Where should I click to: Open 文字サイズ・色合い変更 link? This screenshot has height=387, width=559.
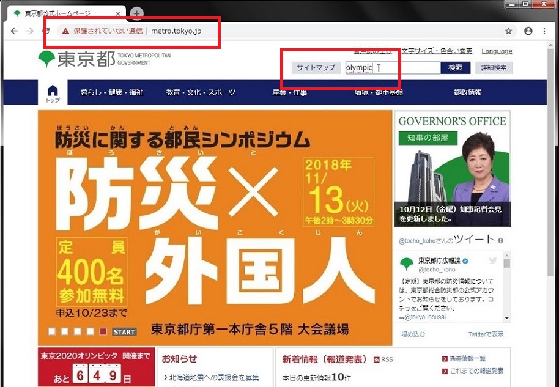pos(437,51)
